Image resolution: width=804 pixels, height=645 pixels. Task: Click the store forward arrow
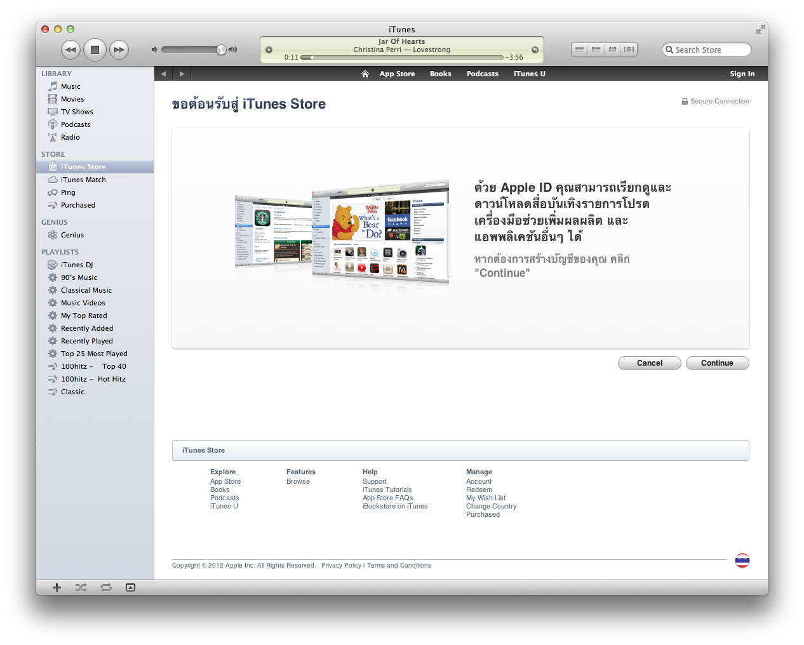pos(182,74)
